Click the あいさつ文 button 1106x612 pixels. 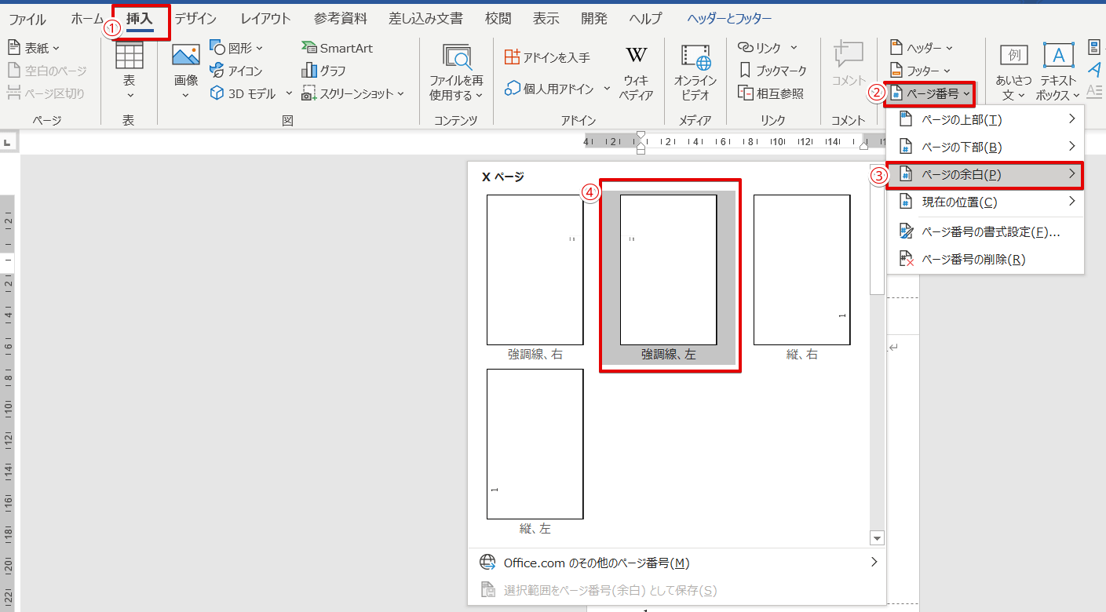click(1014, 72)
